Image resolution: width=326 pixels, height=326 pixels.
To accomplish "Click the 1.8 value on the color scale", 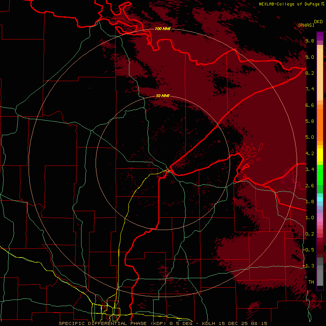I will click(310, 202).
